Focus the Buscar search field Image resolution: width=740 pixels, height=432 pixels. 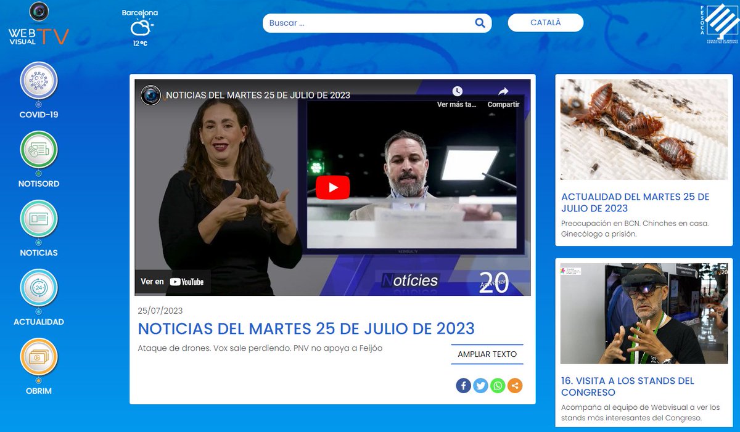[x=377, y=23]
